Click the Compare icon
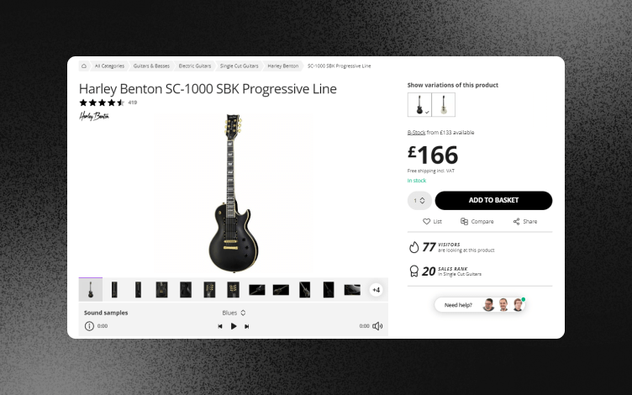 click(x=464, y=221)
